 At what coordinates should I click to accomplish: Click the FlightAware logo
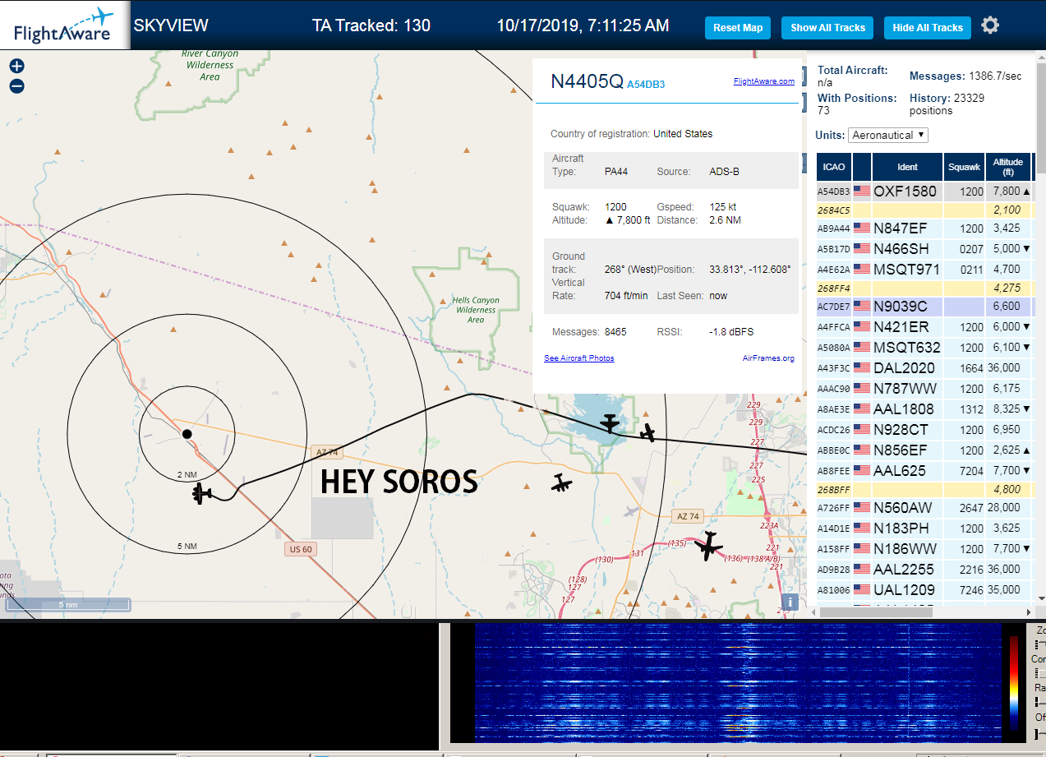64,25
